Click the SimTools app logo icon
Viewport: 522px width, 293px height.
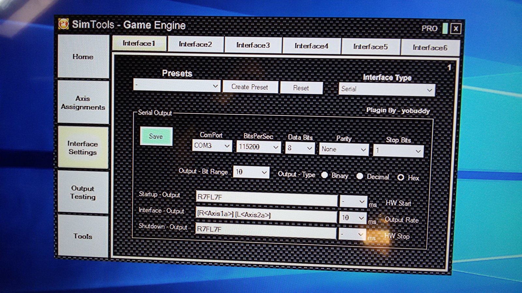click(64, 24)
